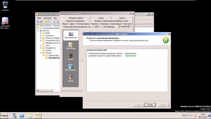Click the fourth pinned taskbar icon
211x119 pixels.
(37, 116)
